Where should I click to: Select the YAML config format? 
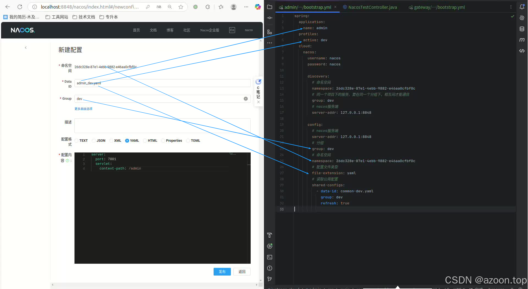pyautogui.click(x=127, y=141)
